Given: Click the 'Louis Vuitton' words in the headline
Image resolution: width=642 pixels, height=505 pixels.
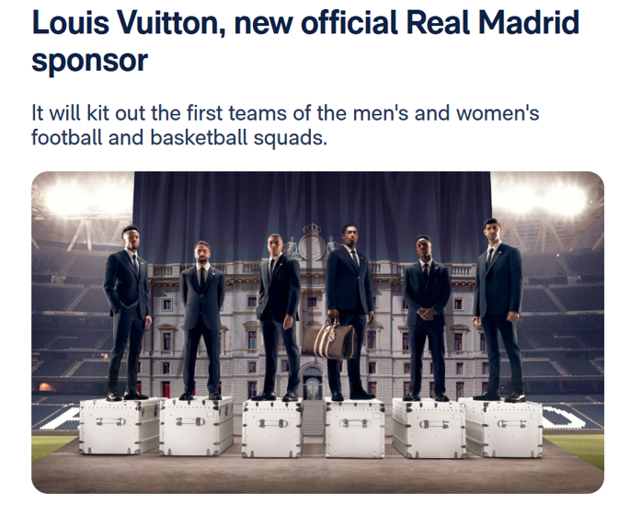Looking at the screenshot, I should (x=128, y=23).
